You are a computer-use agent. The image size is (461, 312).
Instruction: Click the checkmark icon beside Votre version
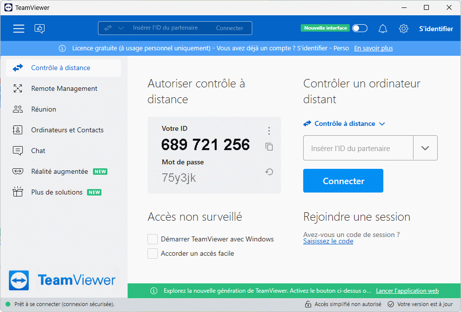click(x=391, y=304)
